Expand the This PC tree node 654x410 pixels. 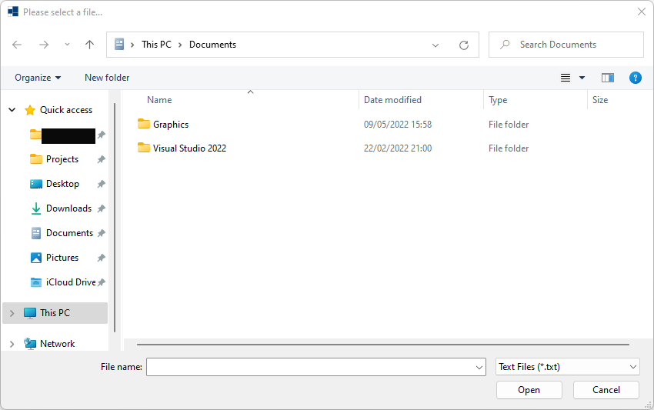[x=12, y=313]
